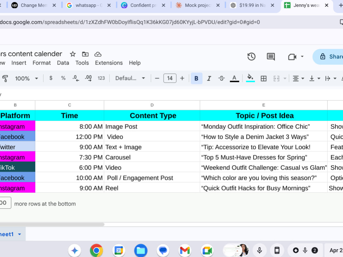Open the Sheet1 tab menu arrow
The width and height of the screenshot is (343, 257).
point(20,234)
